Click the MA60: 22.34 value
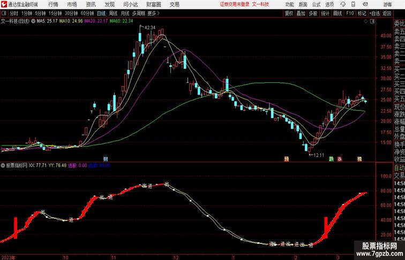This screenshot has width=405, height=260. click(121, 21)
